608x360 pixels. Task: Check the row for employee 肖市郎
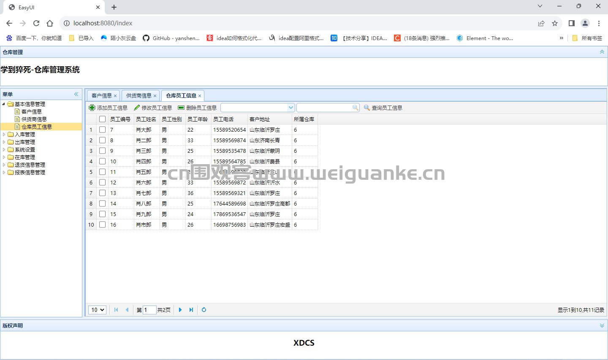(102, 225)
